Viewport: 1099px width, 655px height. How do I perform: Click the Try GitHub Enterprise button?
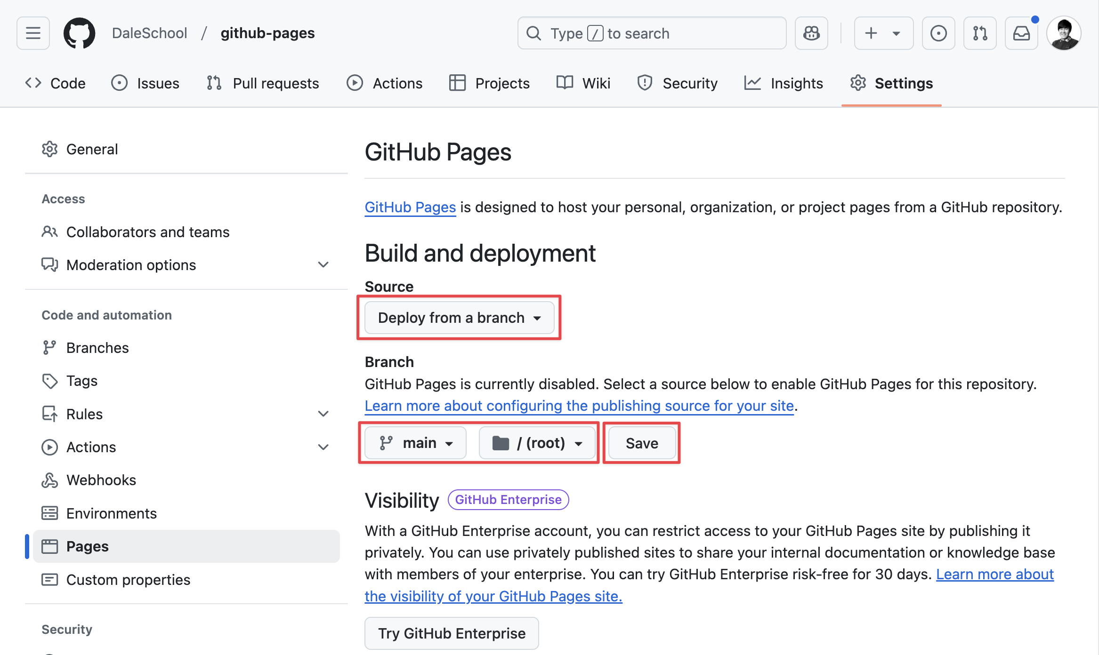pyautogui.click(x=452, y=633)
